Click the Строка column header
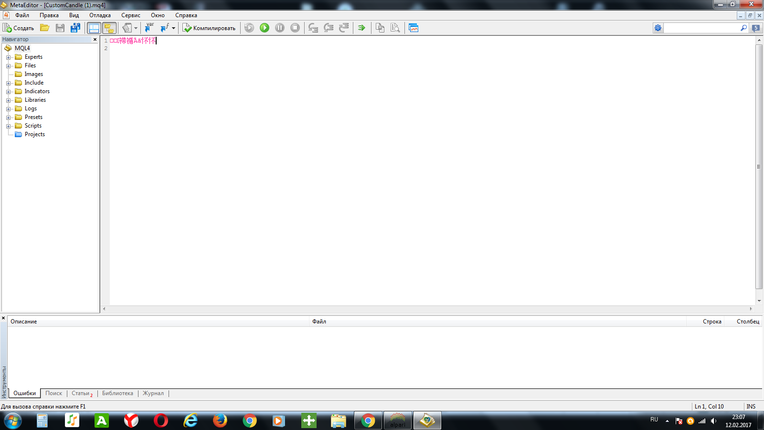 705,322
